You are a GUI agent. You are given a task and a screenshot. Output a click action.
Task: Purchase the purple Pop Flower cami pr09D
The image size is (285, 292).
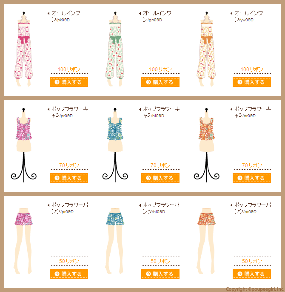(69, 178)
